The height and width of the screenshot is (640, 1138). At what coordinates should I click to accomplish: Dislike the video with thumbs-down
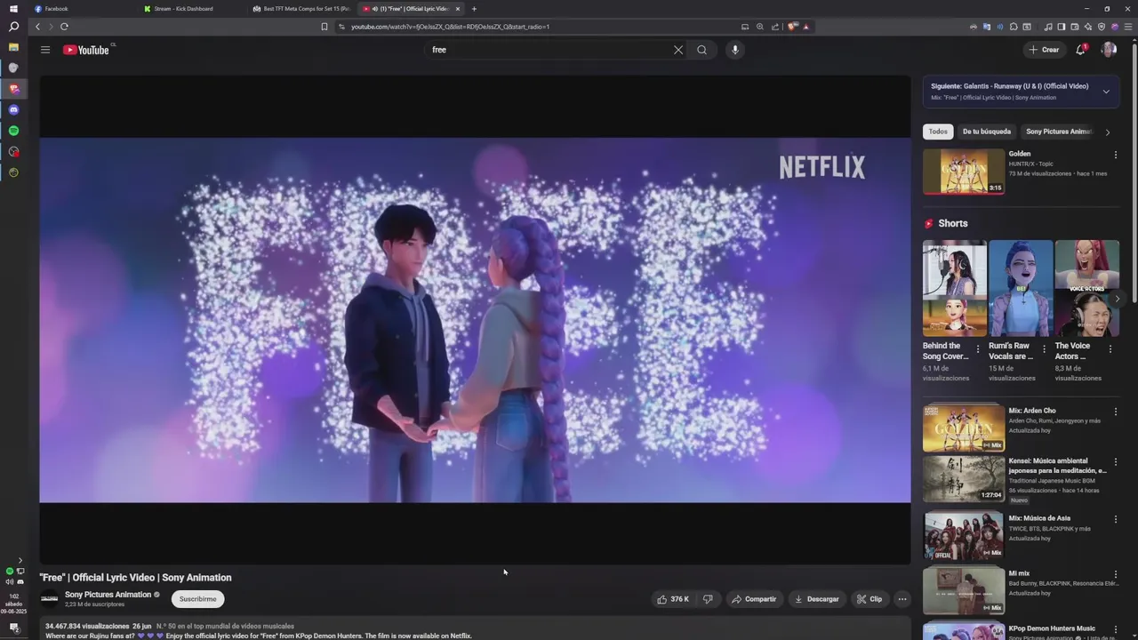click(x=708, y=599)
